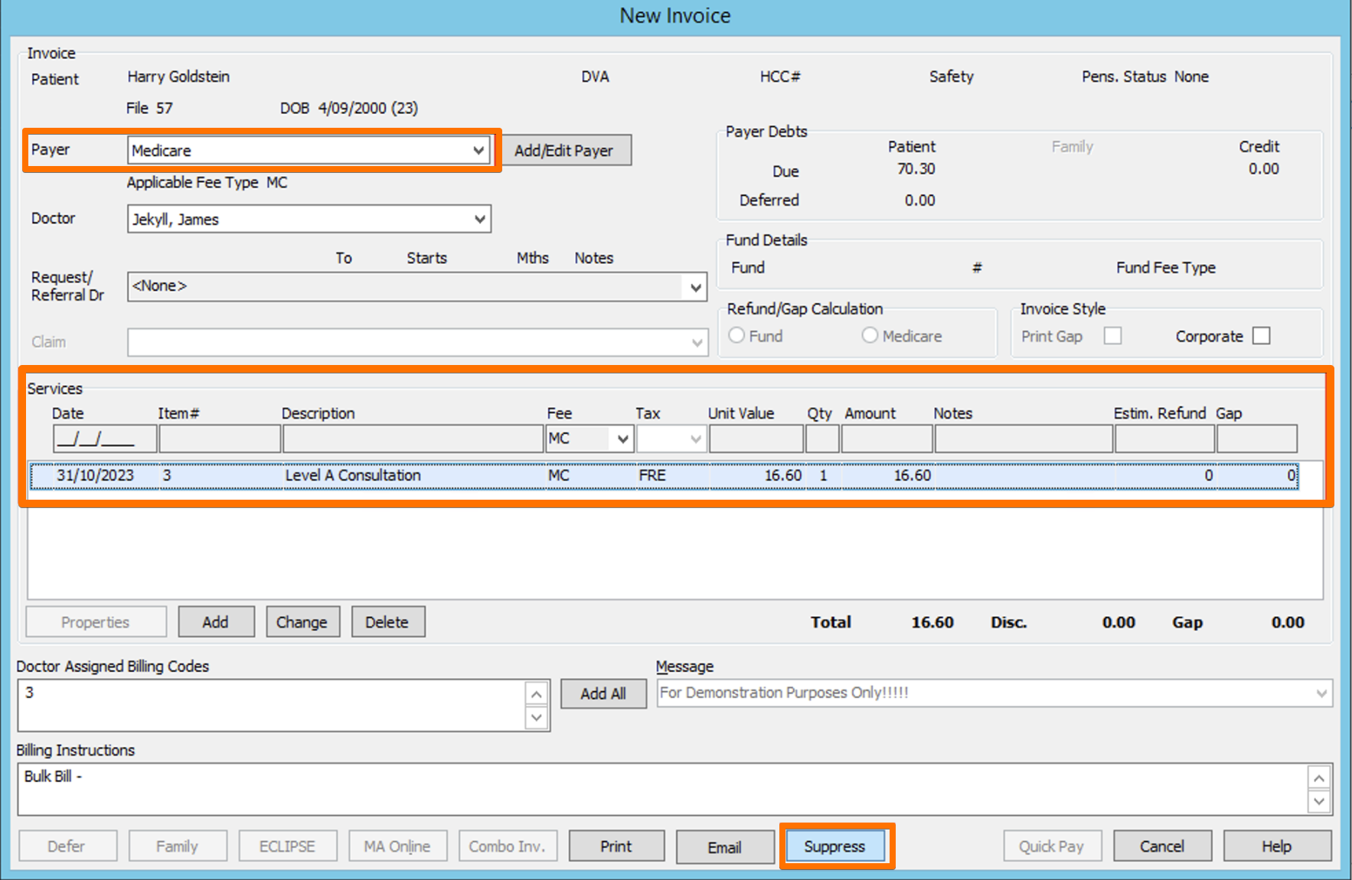Image resolution: width=1352 pixels, height=880 pixels.
Task: Click the Item# entry field
Action: (220, 439)
